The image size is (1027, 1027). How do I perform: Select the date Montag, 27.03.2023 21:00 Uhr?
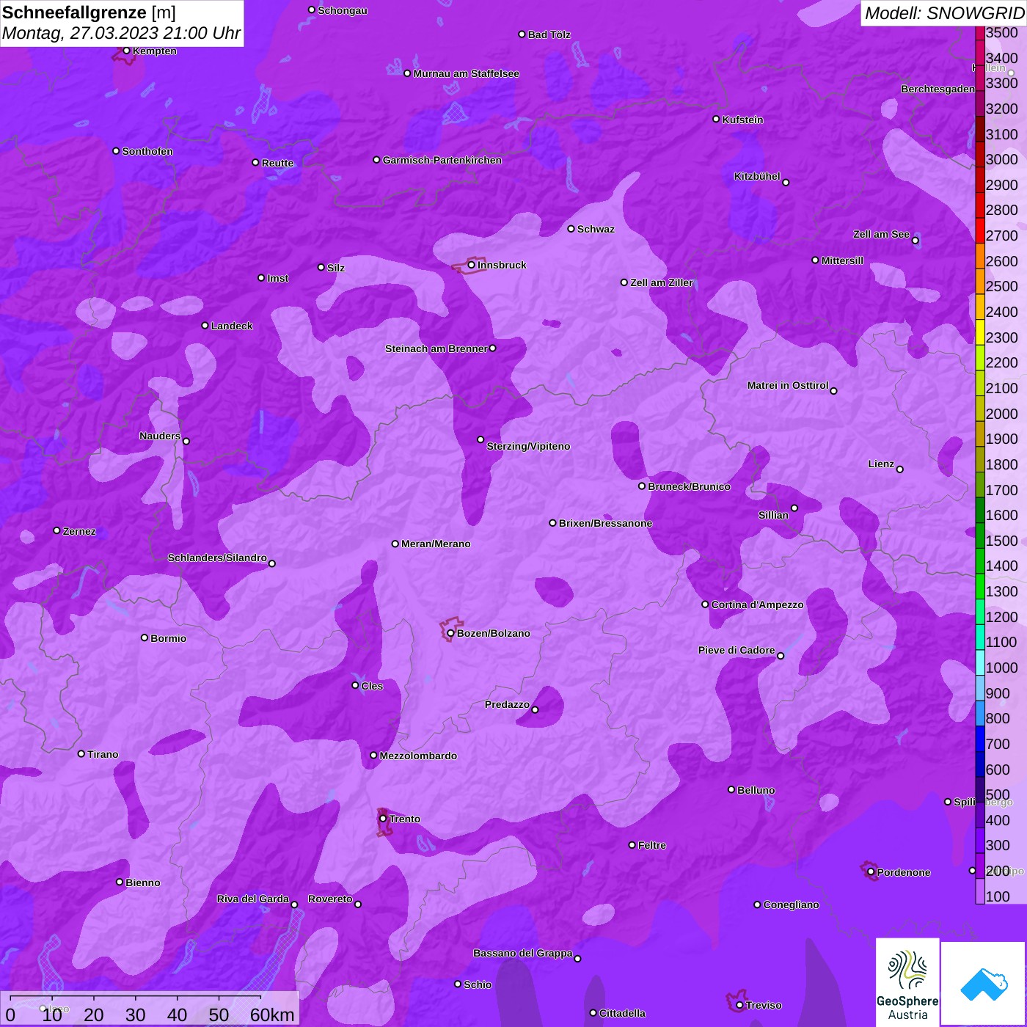click(x=121, y=34)
